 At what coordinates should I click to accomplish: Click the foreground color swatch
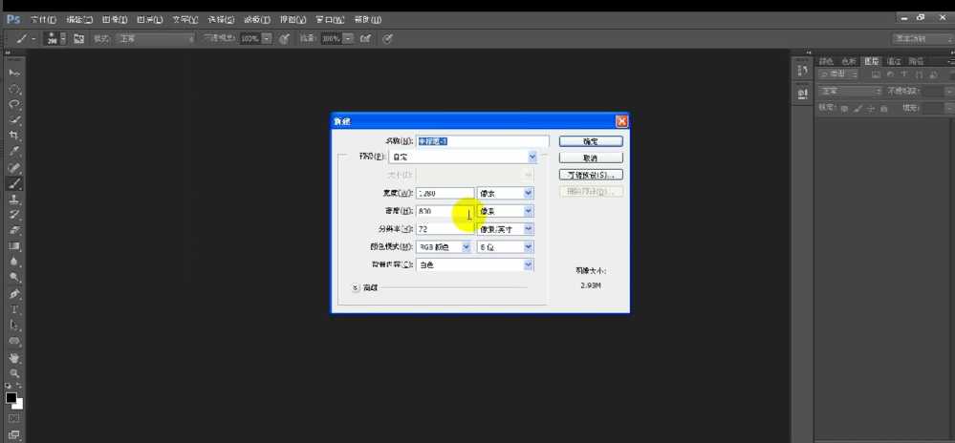(x=11, y=396)
